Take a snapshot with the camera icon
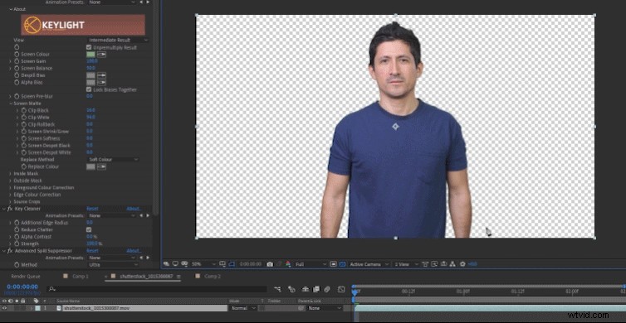This screenshot has height=323, width=626. (x=270, y=264)
